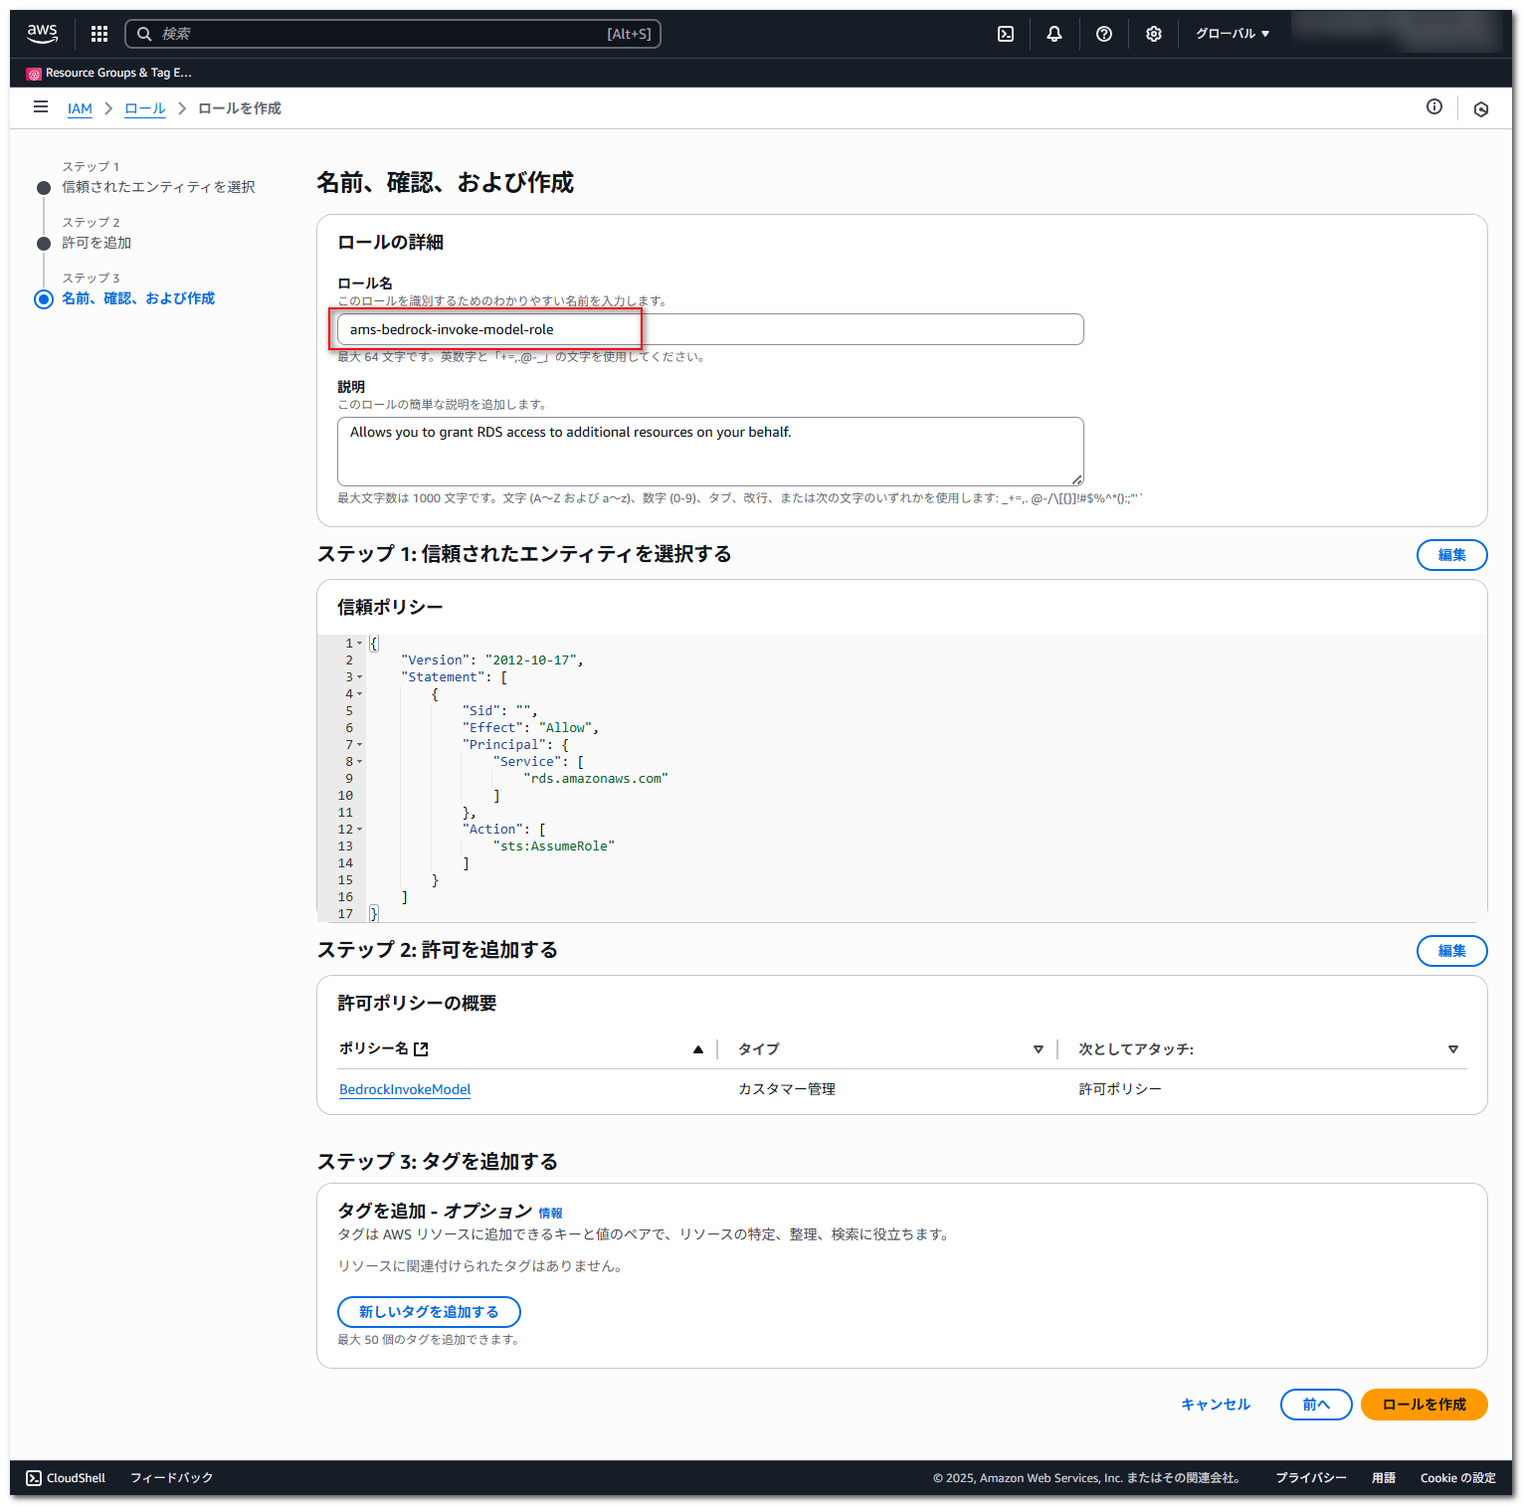Open notifications bell icon
The width and height of the screenshot is (1523, 1506).
1054,34
